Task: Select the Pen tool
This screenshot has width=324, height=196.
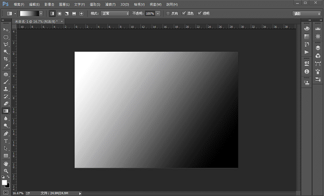Action: [x=6, y=134]
